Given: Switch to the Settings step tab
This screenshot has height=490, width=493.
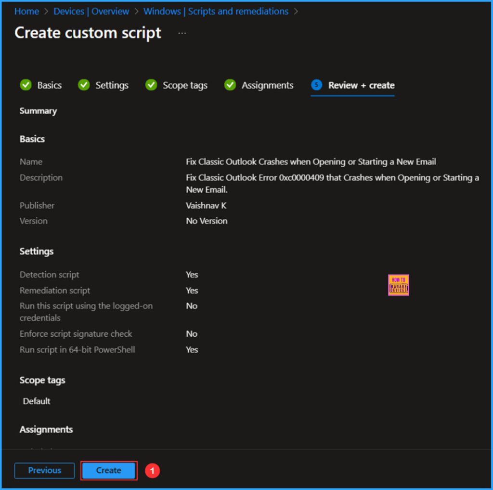Looking at the screenshot, I should click(103, 85).
